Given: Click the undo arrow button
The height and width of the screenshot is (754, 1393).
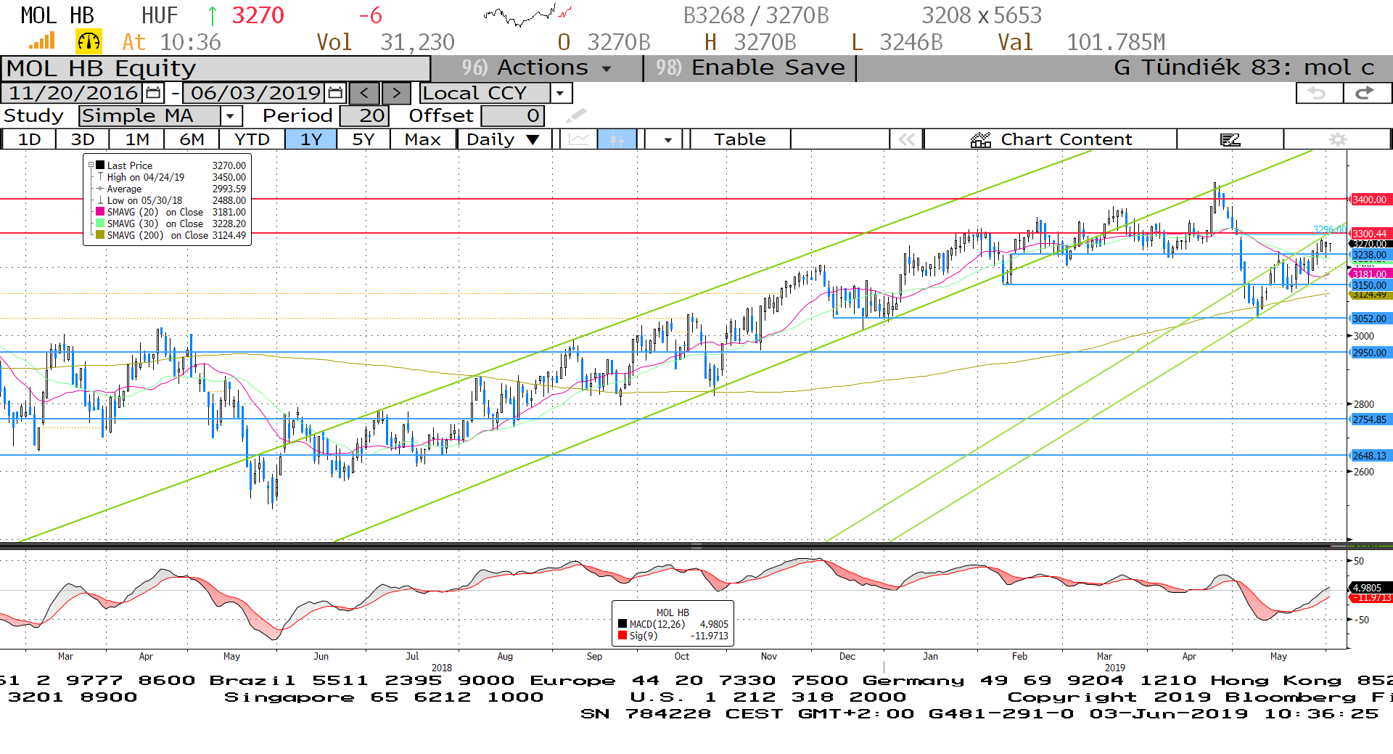Looking at the screenshot, I should pos(1318,93).
